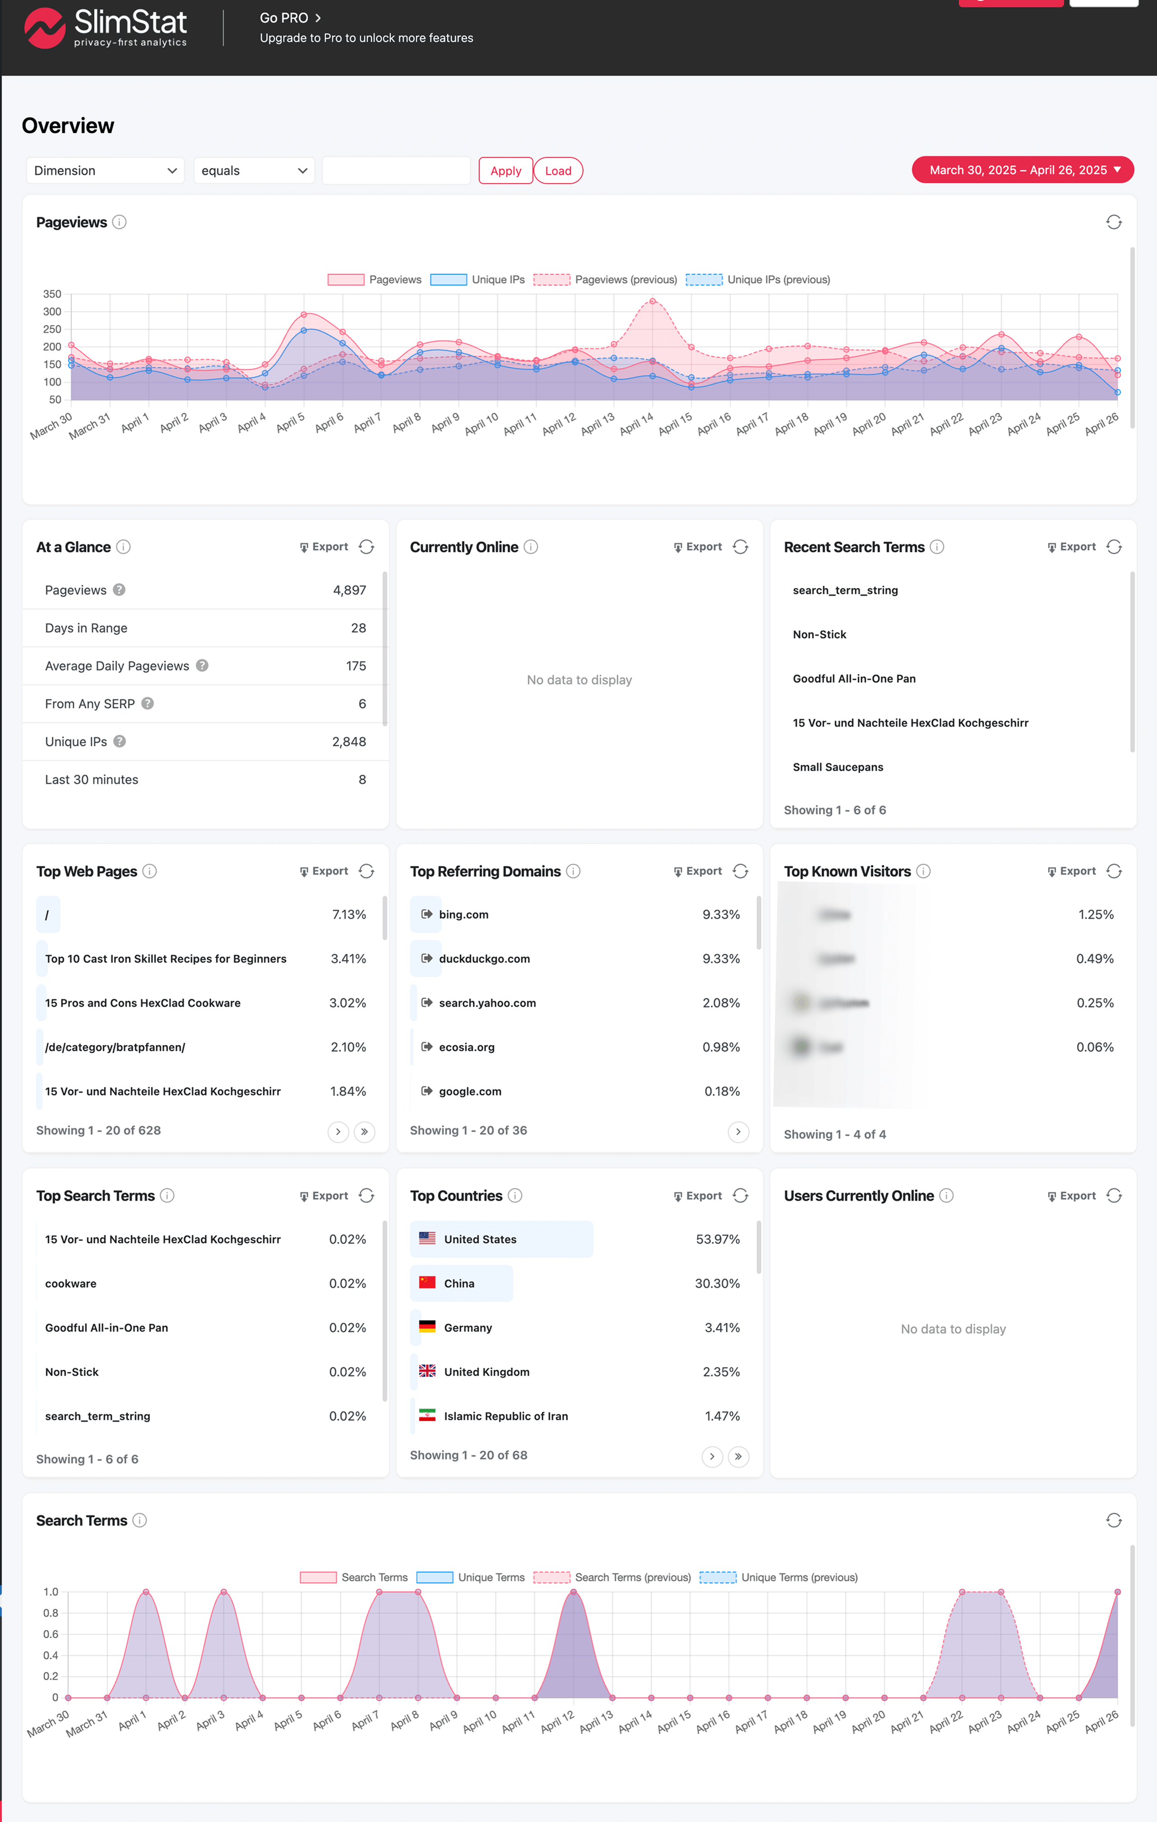Export Top Referring Domains data
The height and width of the screenshot is (1822, 1157).
(698, 872)
